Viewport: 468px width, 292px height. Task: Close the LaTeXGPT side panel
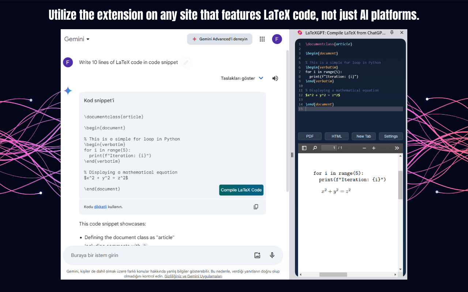[x=401, y=32]
